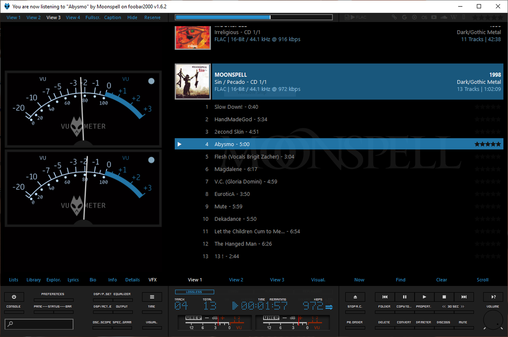The width and height of the screenshot is (508, 337).
Task: Open DSP/P. SET presets
Action: (x=102, y=296)
